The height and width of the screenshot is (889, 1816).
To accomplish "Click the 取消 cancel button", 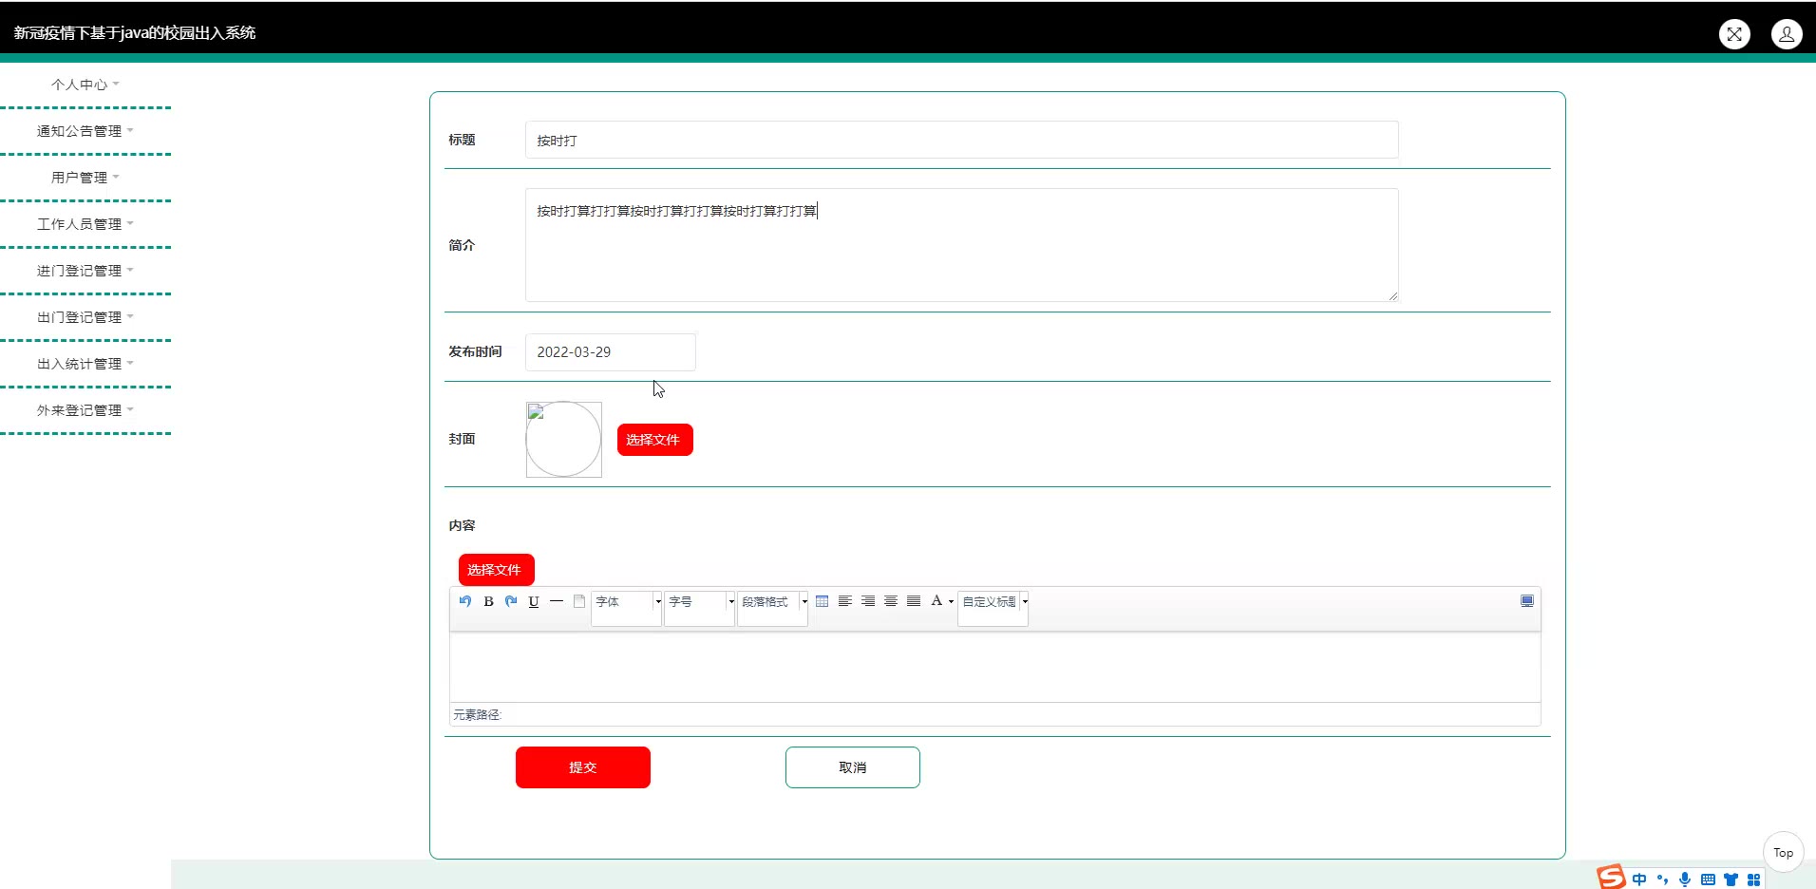I will click(853, 767).
